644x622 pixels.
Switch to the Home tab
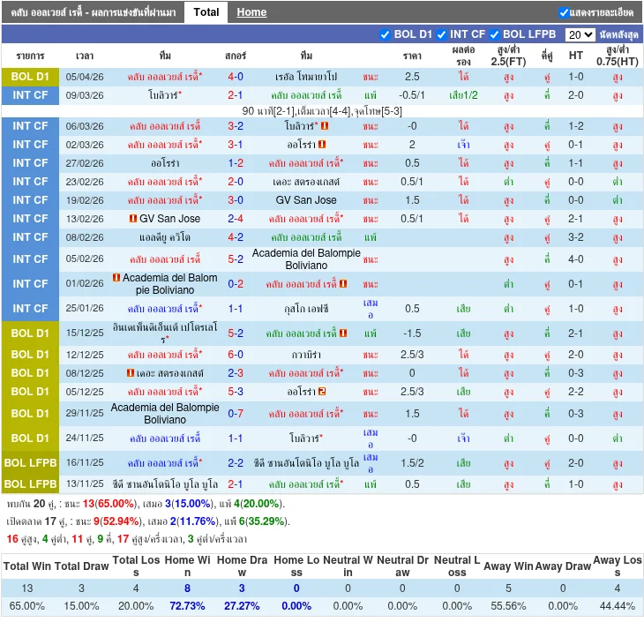[251, 12]
